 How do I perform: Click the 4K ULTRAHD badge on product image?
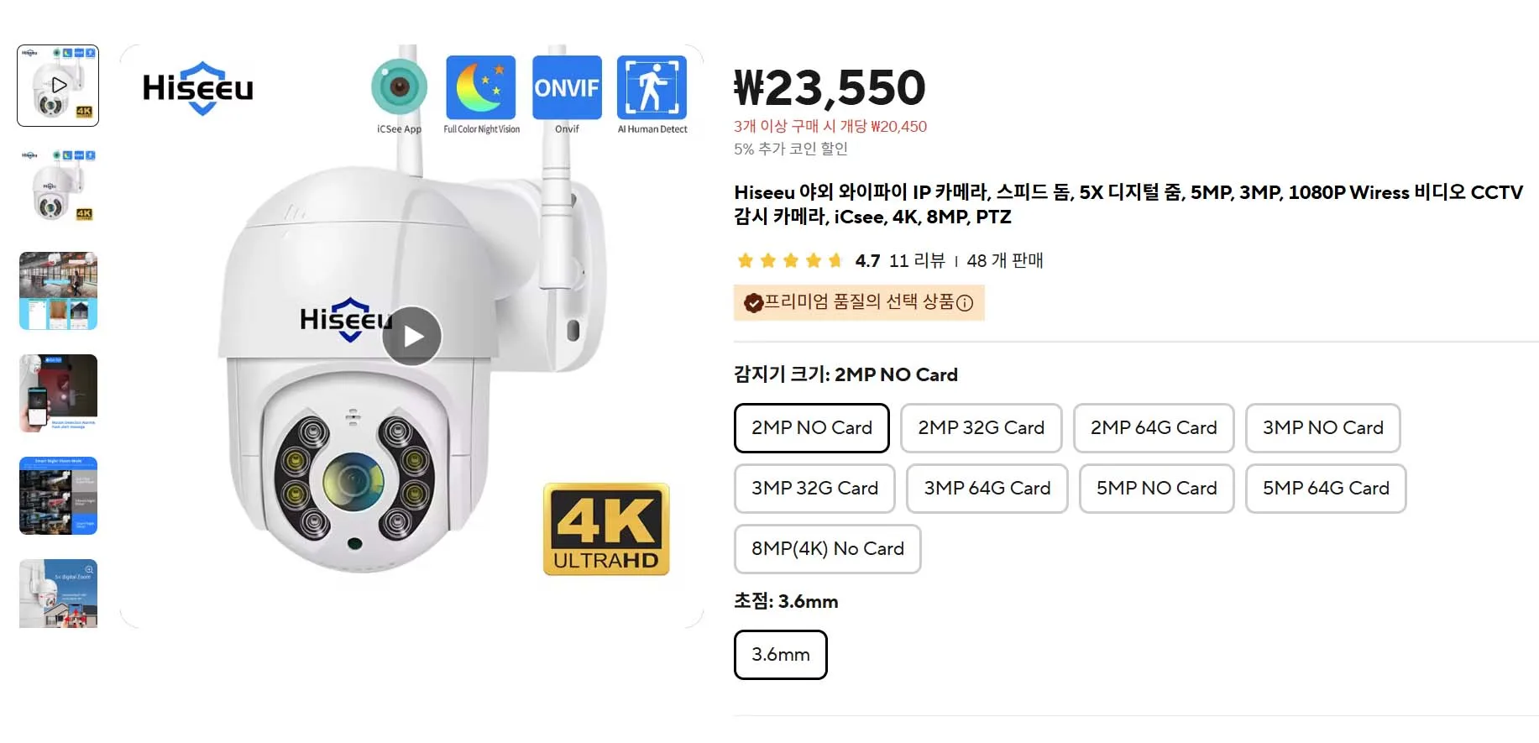pos(606,529)
